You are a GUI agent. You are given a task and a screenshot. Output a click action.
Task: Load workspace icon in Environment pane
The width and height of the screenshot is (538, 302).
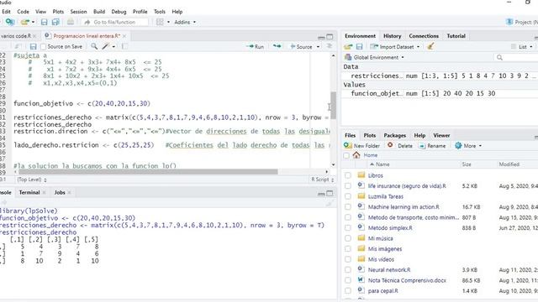coord(348,47)
